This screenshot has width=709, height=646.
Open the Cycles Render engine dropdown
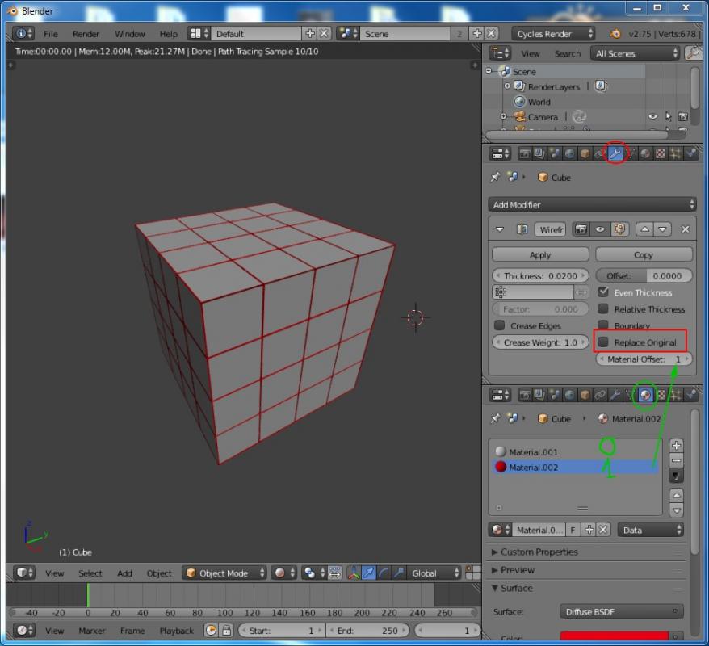pos(554,34)
